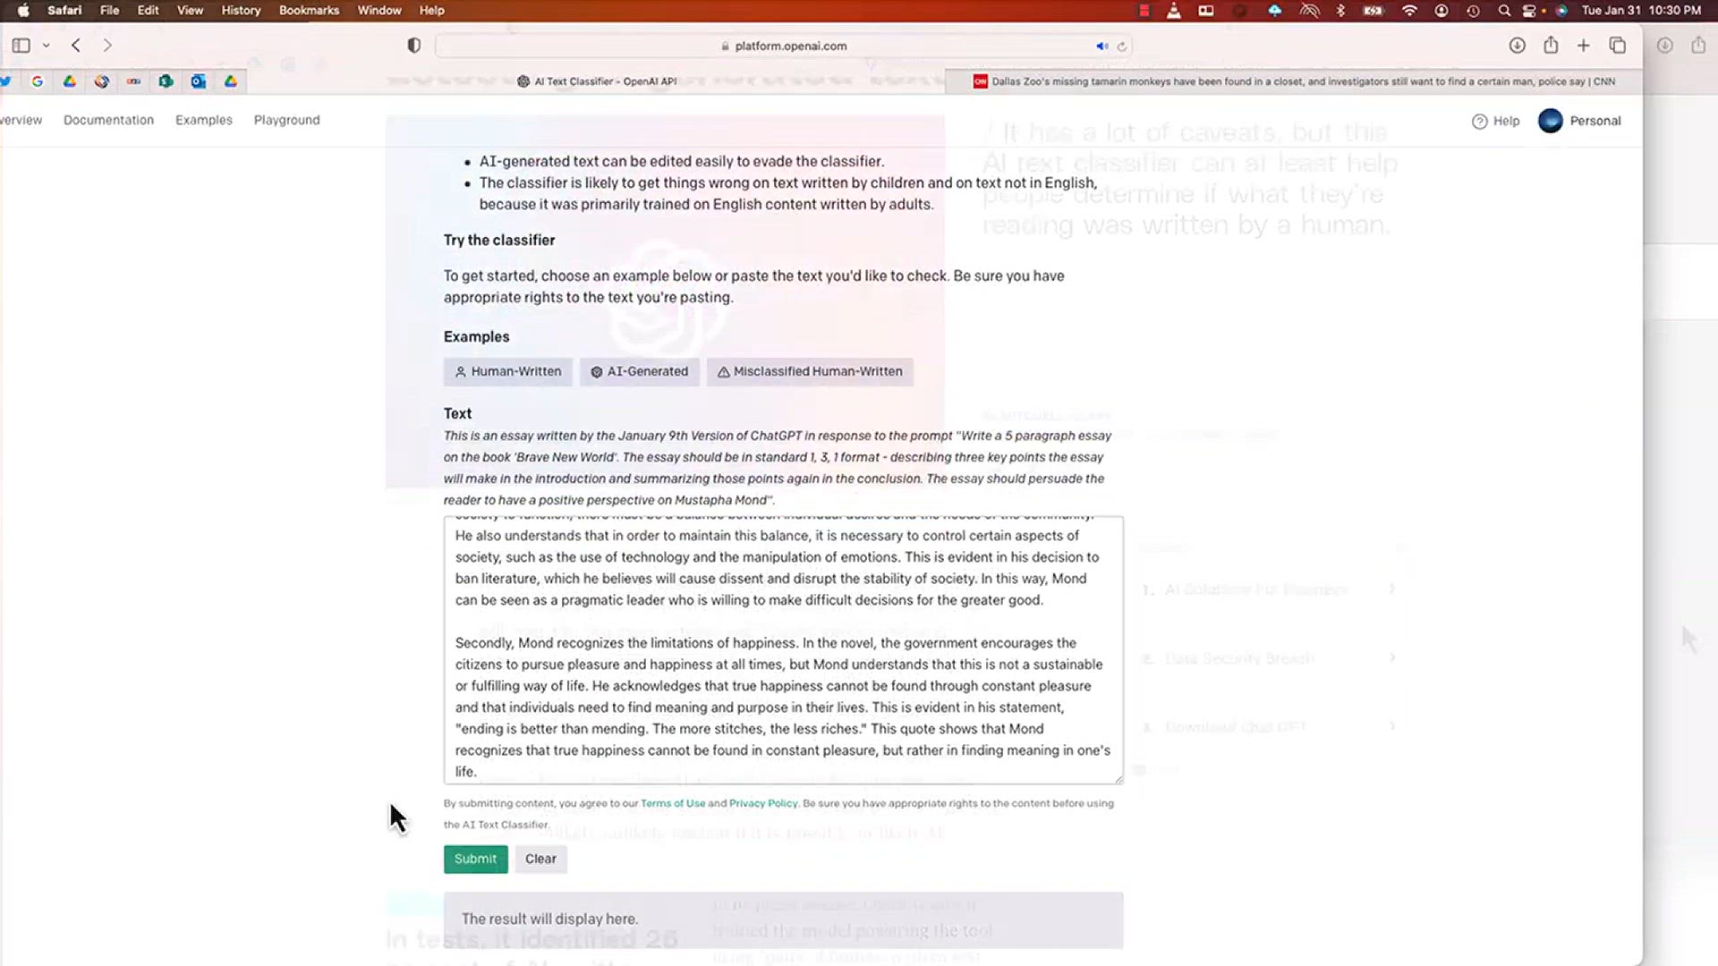This screenshot has height=966, width=1718.
Task: Open Control Center icon in menu bar
Action: point(1529,11)
